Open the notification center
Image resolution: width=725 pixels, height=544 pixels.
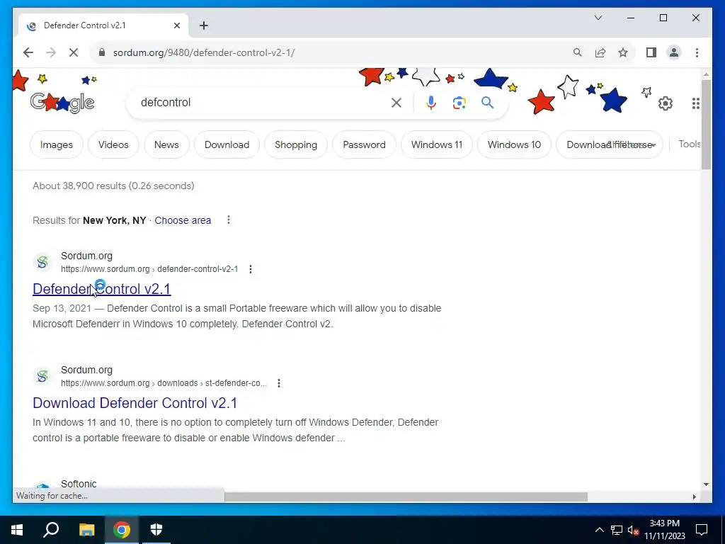[x=702, y=530]
